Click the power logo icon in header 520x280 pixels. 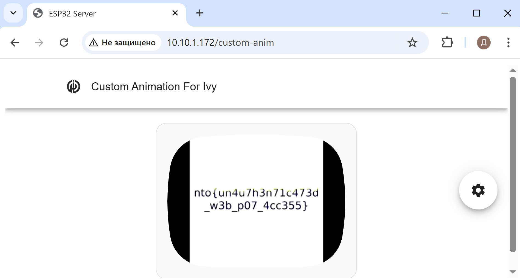tap(74, 86)
